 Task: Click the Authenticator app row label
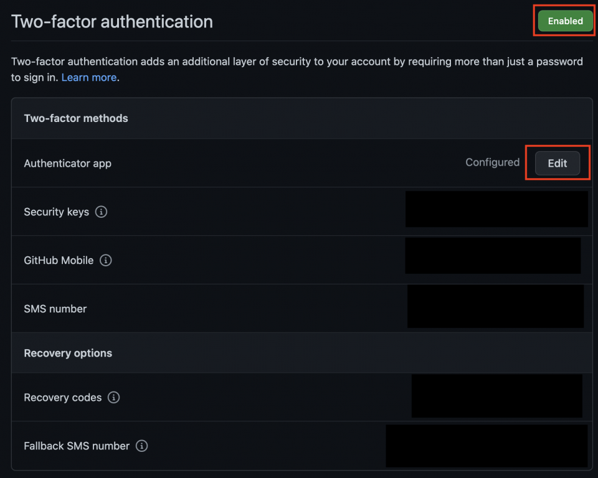click(x=67, y=163)
